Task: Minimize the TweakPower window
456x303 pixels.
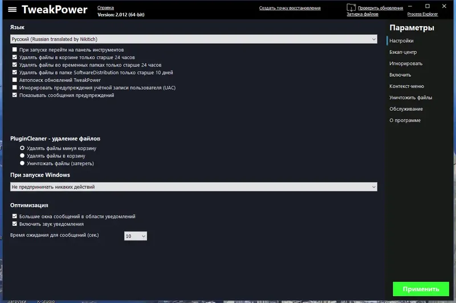Action: pos(410,6)
